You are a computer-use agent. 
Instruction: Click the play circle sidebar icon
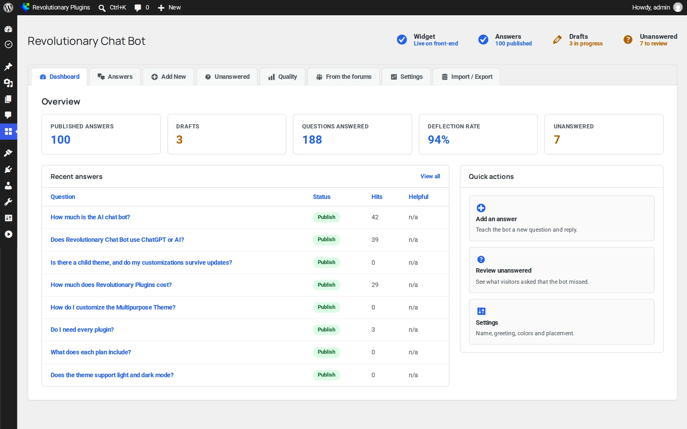pos(8,234)
